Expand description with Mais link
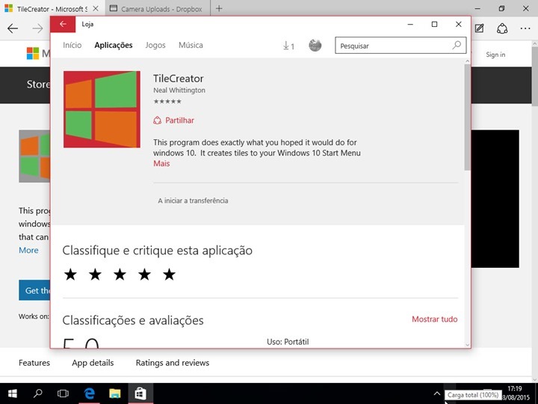Viewport: 538px width, 404px height. click(161, 164)
